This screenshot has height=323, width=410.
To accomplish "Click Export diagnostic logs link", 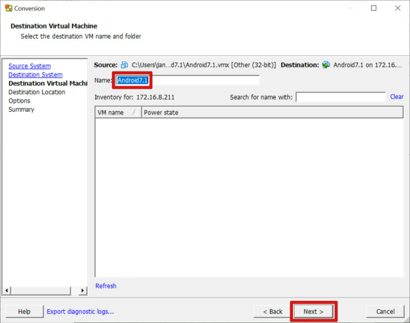I will 80,311.
